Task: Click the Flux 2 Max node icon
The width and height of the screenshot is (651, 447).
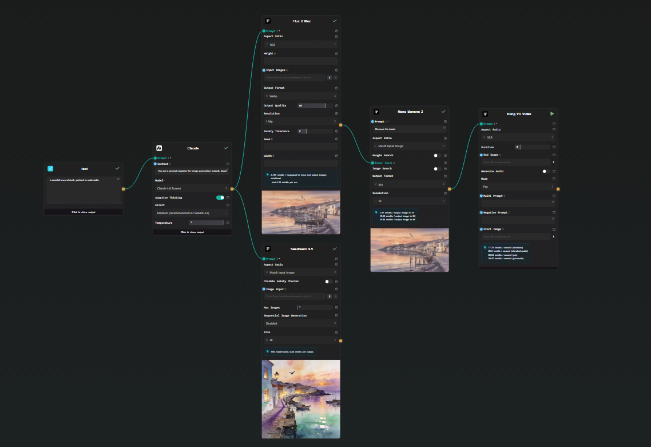Action: pyautogui.click(x=268, y=21)
